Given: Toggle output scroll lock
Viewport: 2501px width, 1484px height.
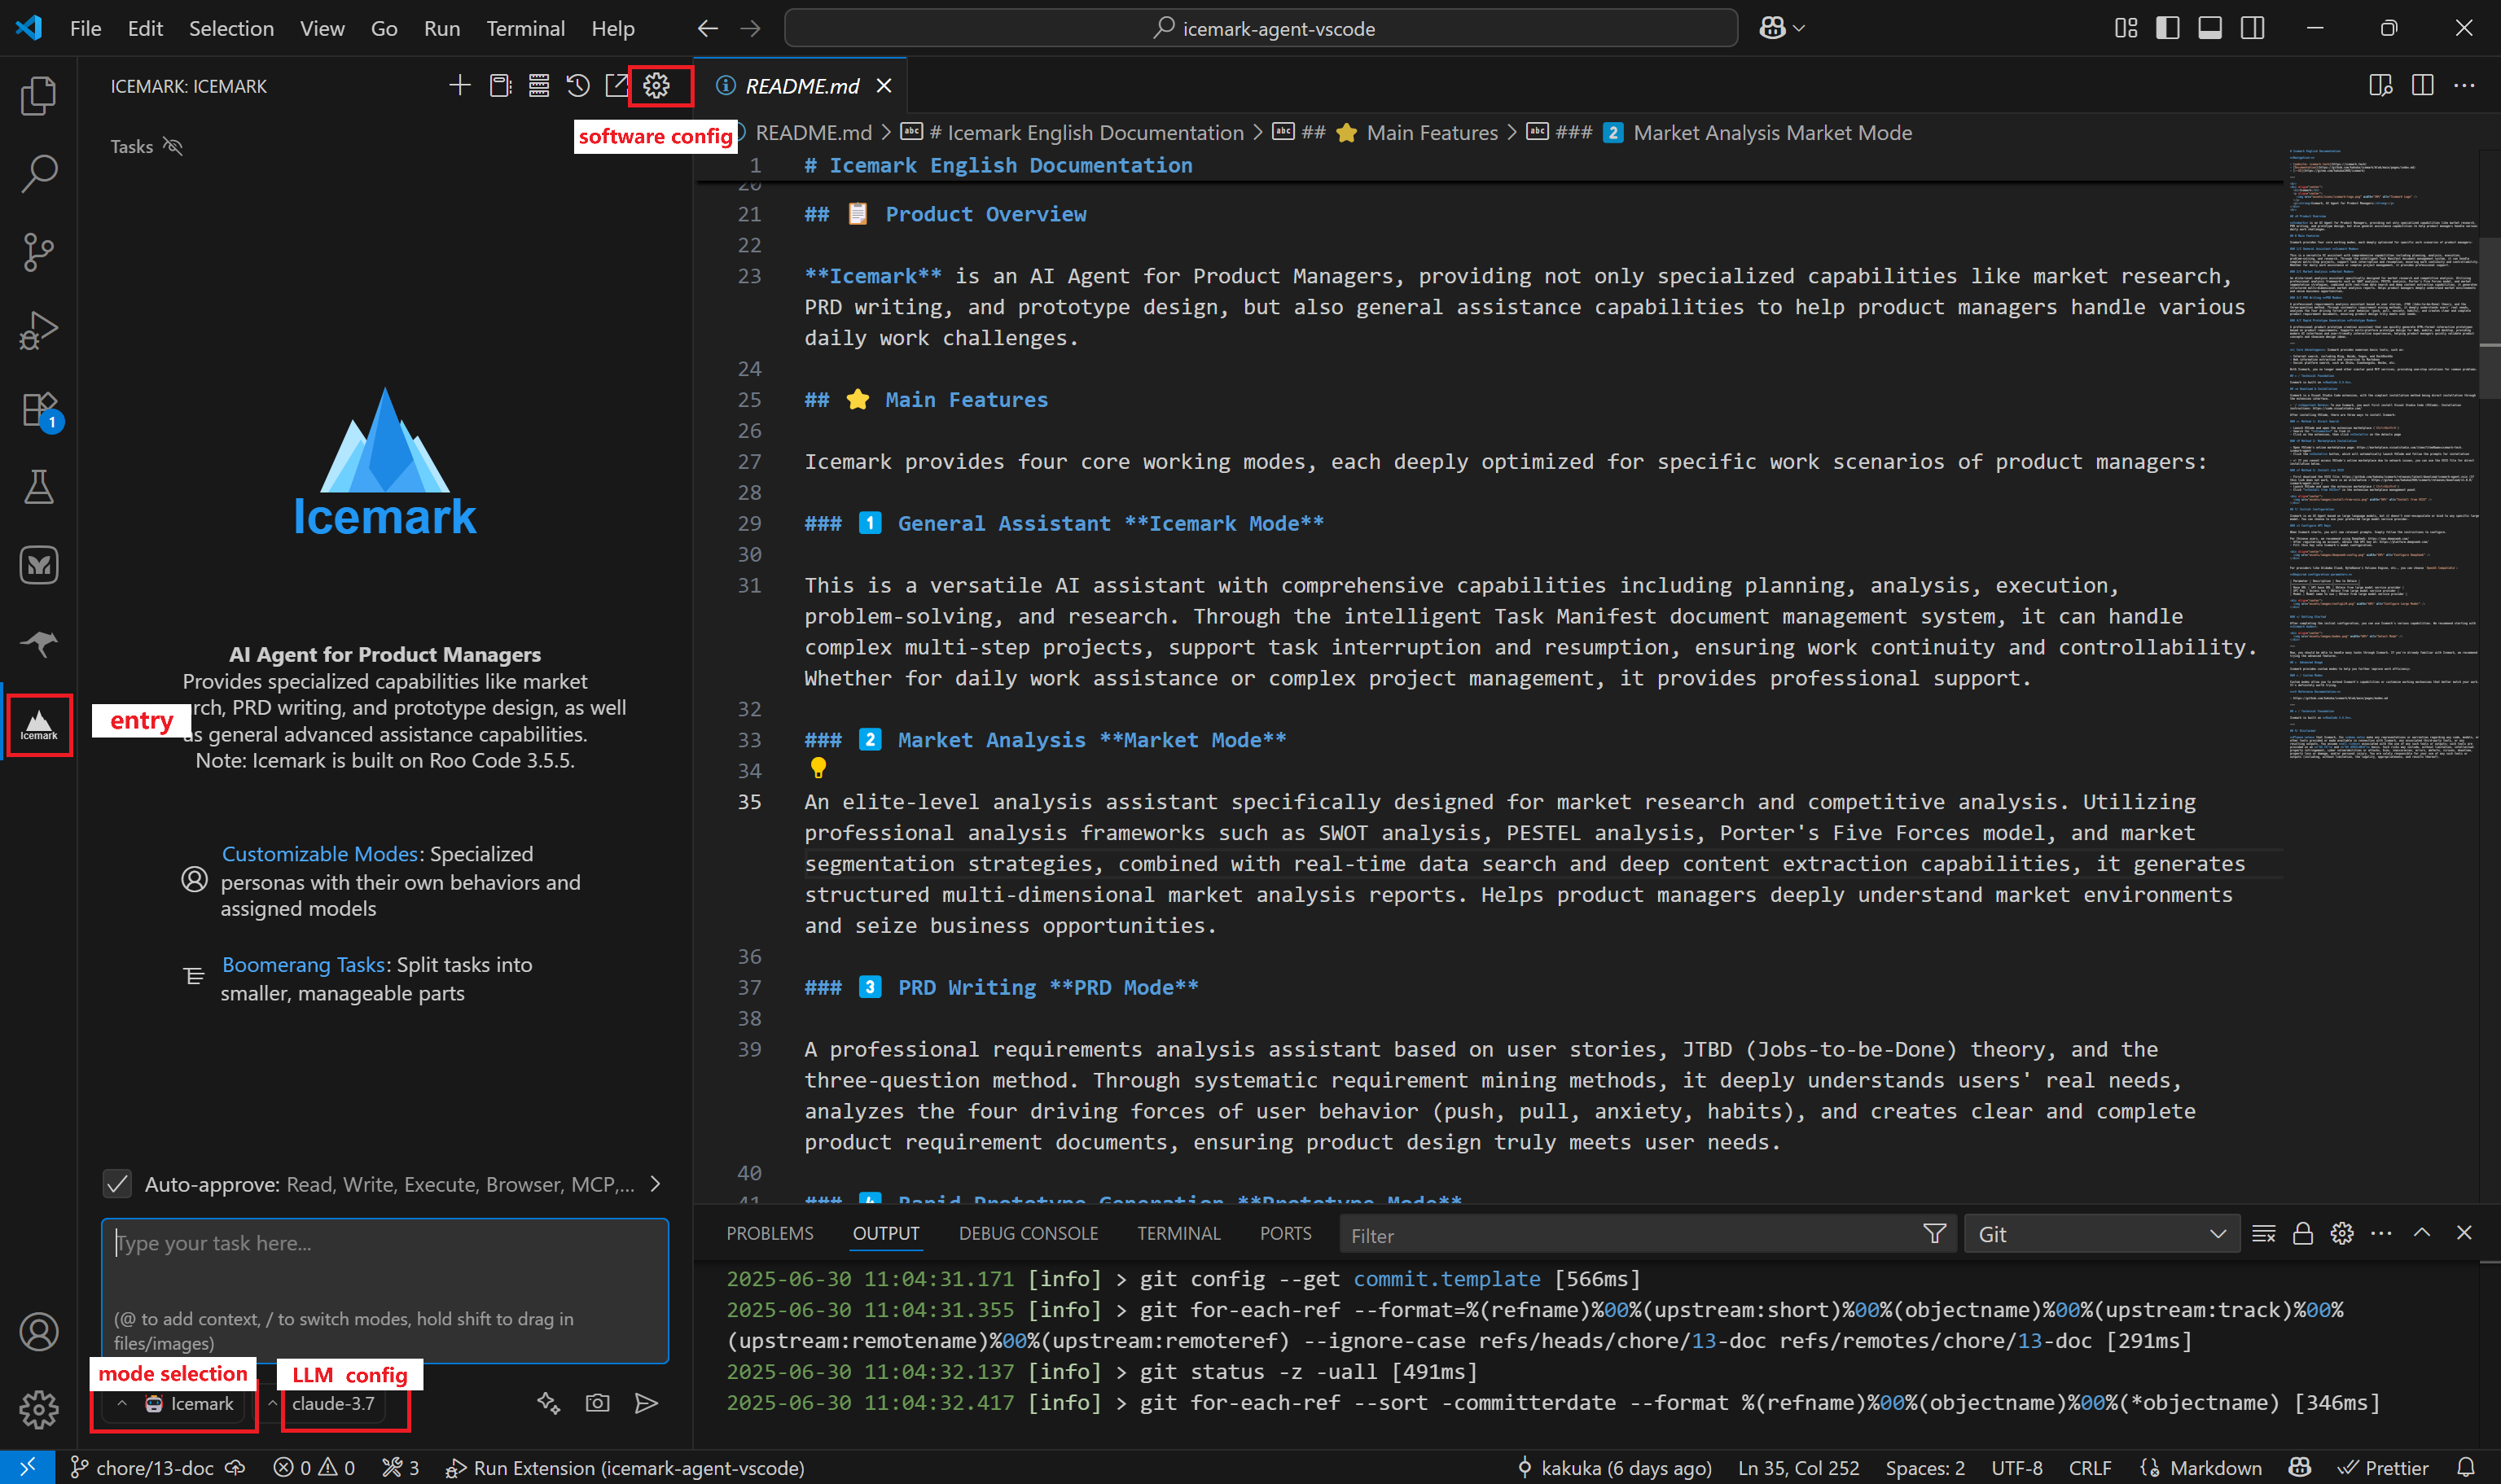Looking at the screenshot, I should click(x=2302, y=1234).
